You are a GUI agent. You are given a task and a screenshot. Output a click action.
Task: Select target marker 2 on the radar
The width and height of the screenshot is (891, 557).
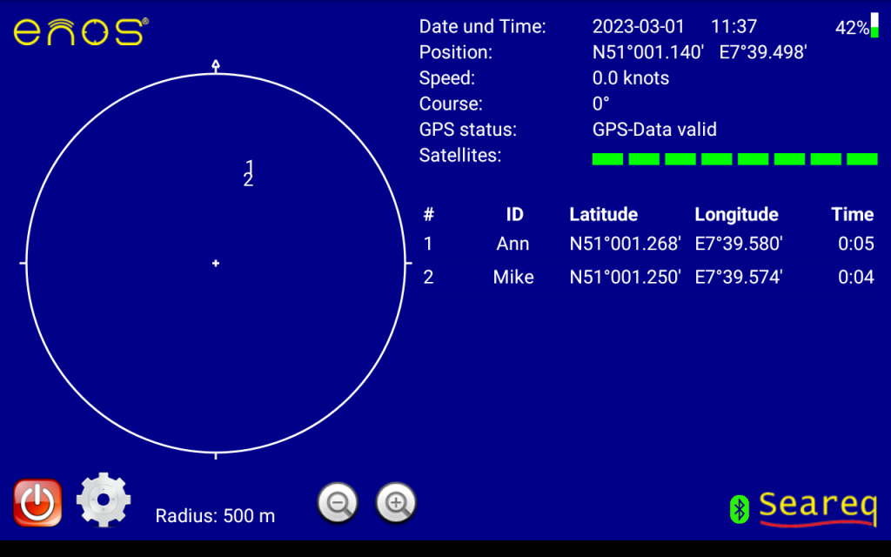coord(248,181)
